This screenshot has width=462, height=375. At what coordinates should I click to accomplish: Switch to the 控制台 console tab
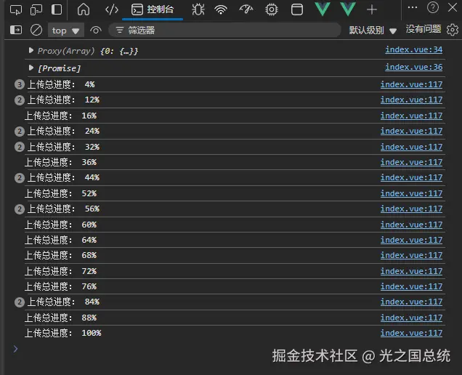[153, 9]
